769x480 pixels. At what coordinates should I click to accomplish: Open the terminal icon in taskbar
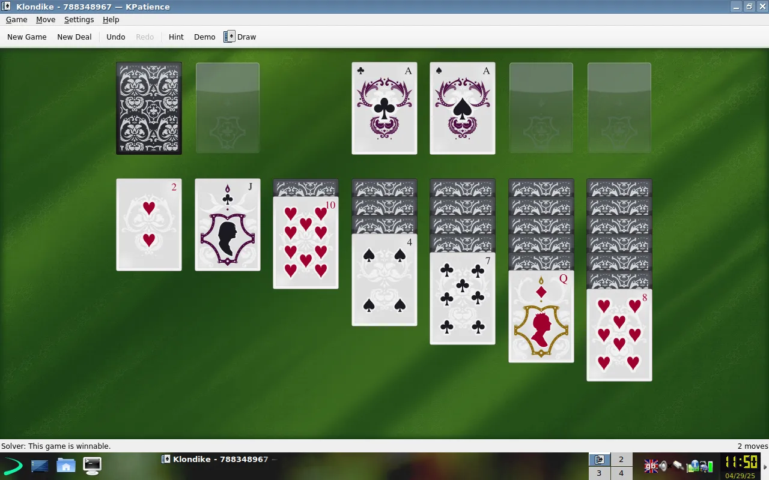click(x=92, y=465)
